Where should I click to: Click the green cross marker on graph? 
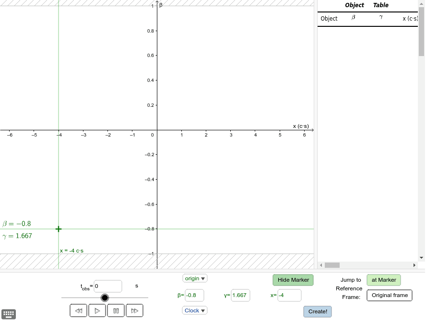point(59,229)
